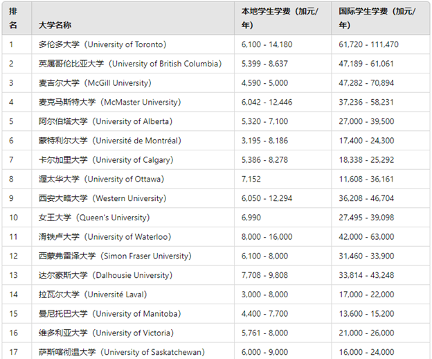Click international tuition 17,000 - 22,000
Image resolution: width=432 pixels, height=359 pixels.
click(366, 295)
